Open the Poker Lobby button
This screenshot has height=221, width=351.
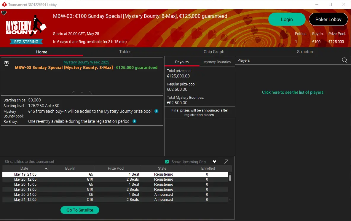click(328, 20)
